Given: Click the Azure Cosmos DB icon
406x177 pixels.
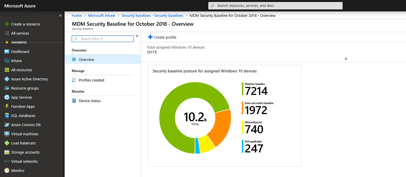Looking at the screenshot, I should 7,125.
